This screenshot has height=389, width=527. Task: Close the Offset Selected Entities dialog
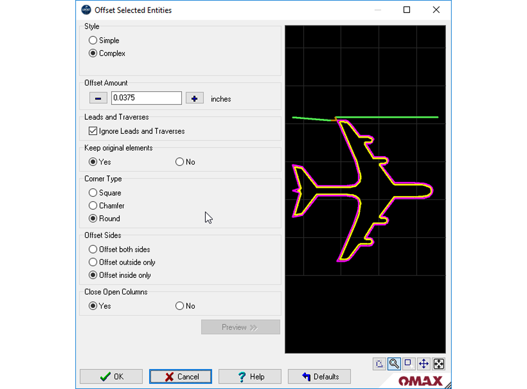click(x=436, y=10)
